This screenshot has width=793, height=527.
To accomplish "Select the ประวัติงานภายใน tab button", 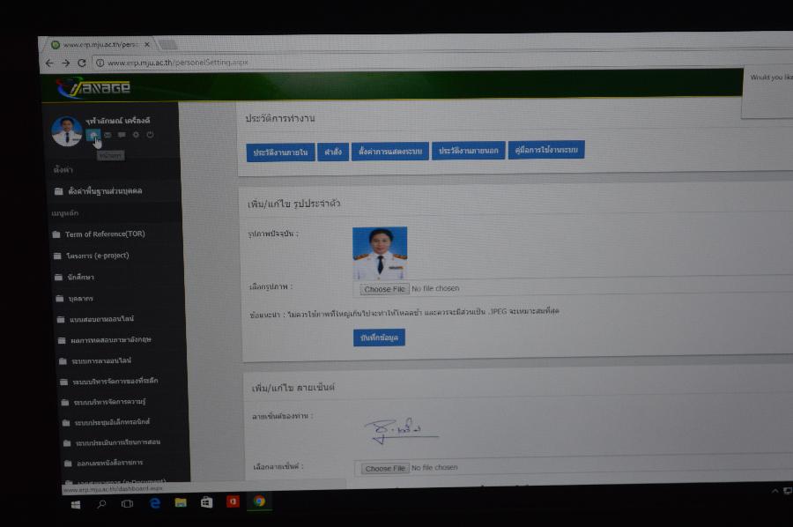I will (x=280, y=152).
